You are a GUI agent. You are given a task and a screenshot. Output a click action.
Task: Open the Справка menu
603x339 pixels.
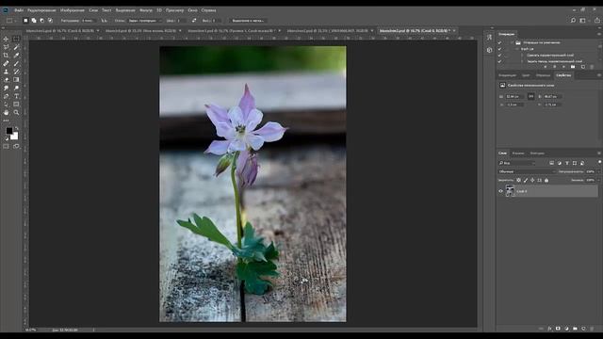[x=208, y=10]
